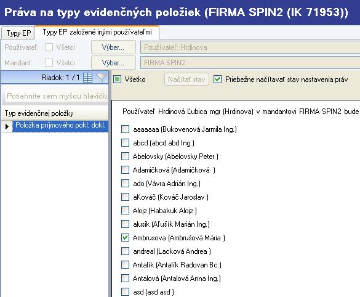The width and height of the screenshot is (360, 297).
Task: Check ado (Vávra Adrián Ing.)
Action: pos(125,184)
